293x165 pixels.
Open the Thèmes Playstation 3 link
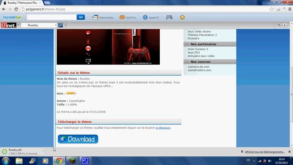(202, 35)
